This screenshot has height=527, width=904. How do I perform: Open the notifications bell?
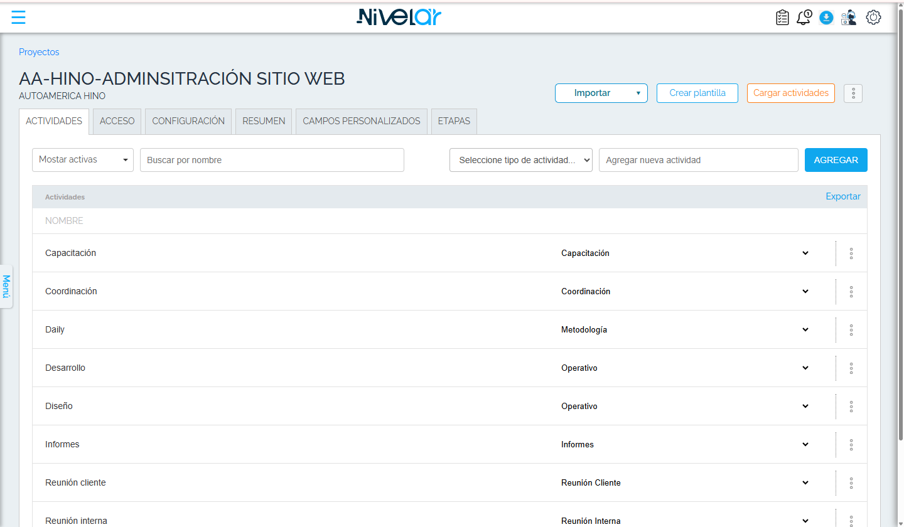click(x=804, y=18)
